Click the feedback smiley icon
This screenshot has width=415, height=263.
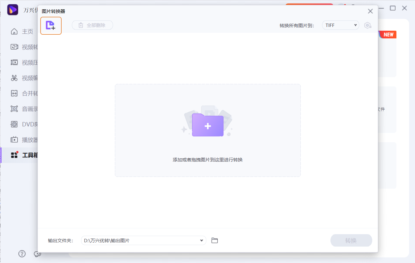(37, 254)
